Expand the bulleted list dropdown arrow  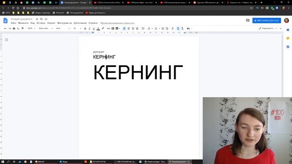159,28
